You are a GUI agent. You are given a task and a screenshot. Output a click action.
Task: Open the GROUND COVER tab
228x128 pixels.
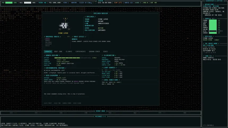pos(94,52)
